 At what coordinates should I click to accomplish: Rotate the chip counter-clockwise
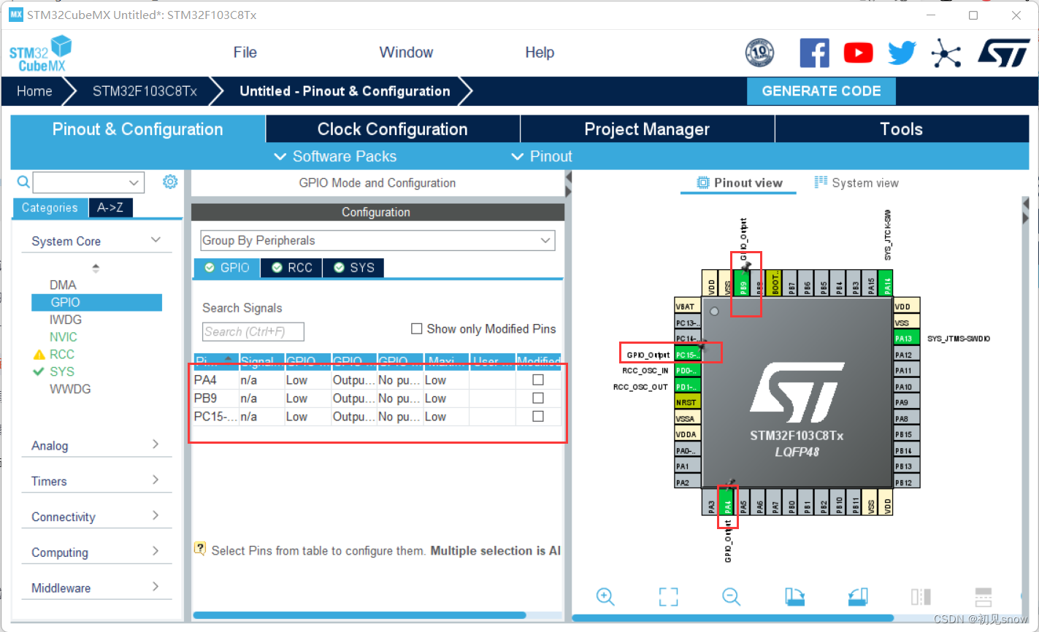(x=858, y=596)
